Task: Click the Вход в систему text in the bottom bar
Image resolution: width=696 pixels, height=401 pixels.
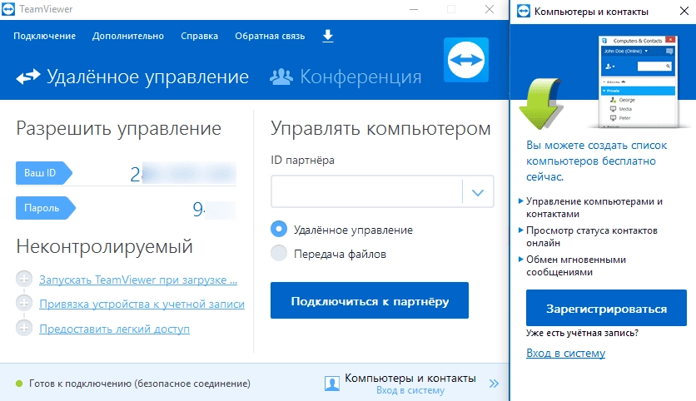Action: [410, 390]
